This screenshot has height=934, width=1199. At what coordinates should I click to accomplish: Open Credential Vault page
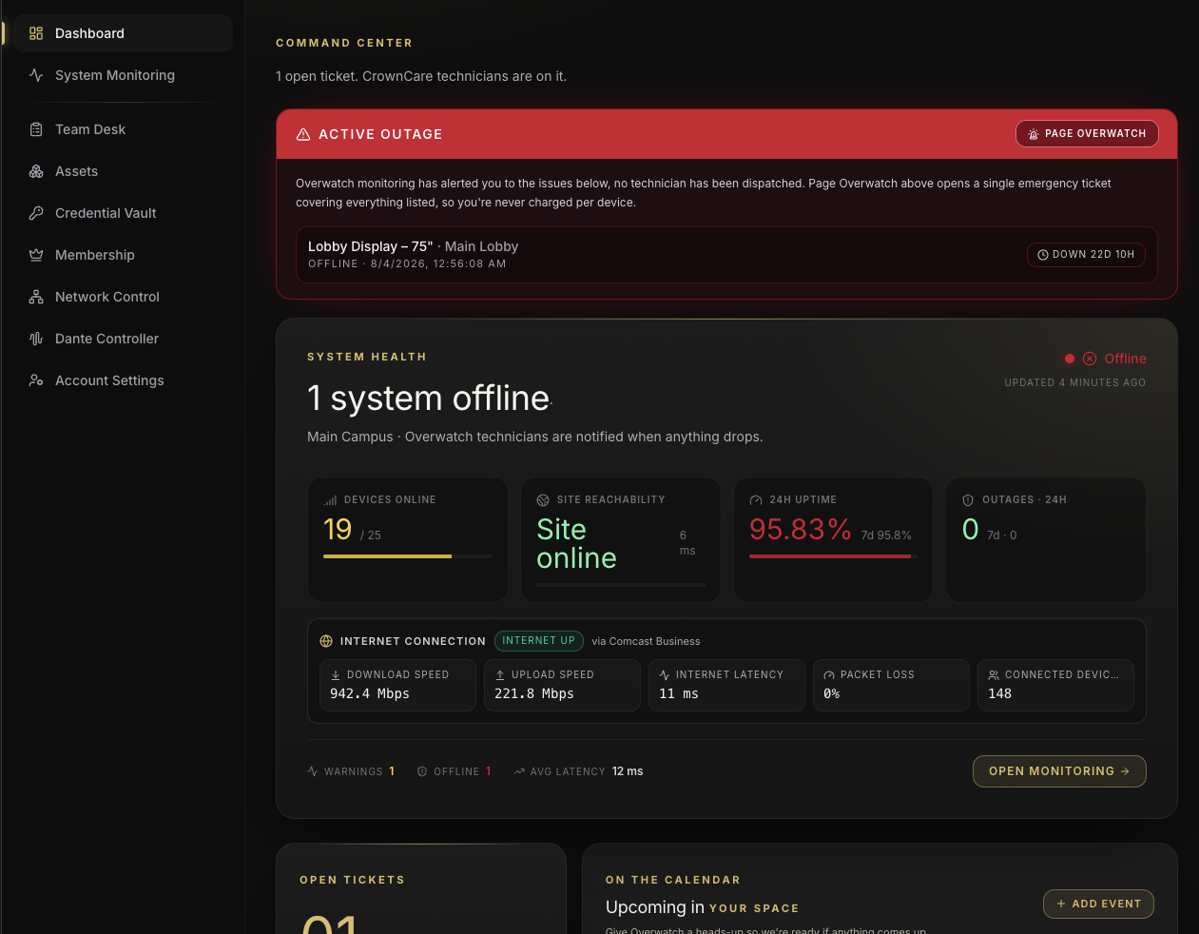point(123,213)
